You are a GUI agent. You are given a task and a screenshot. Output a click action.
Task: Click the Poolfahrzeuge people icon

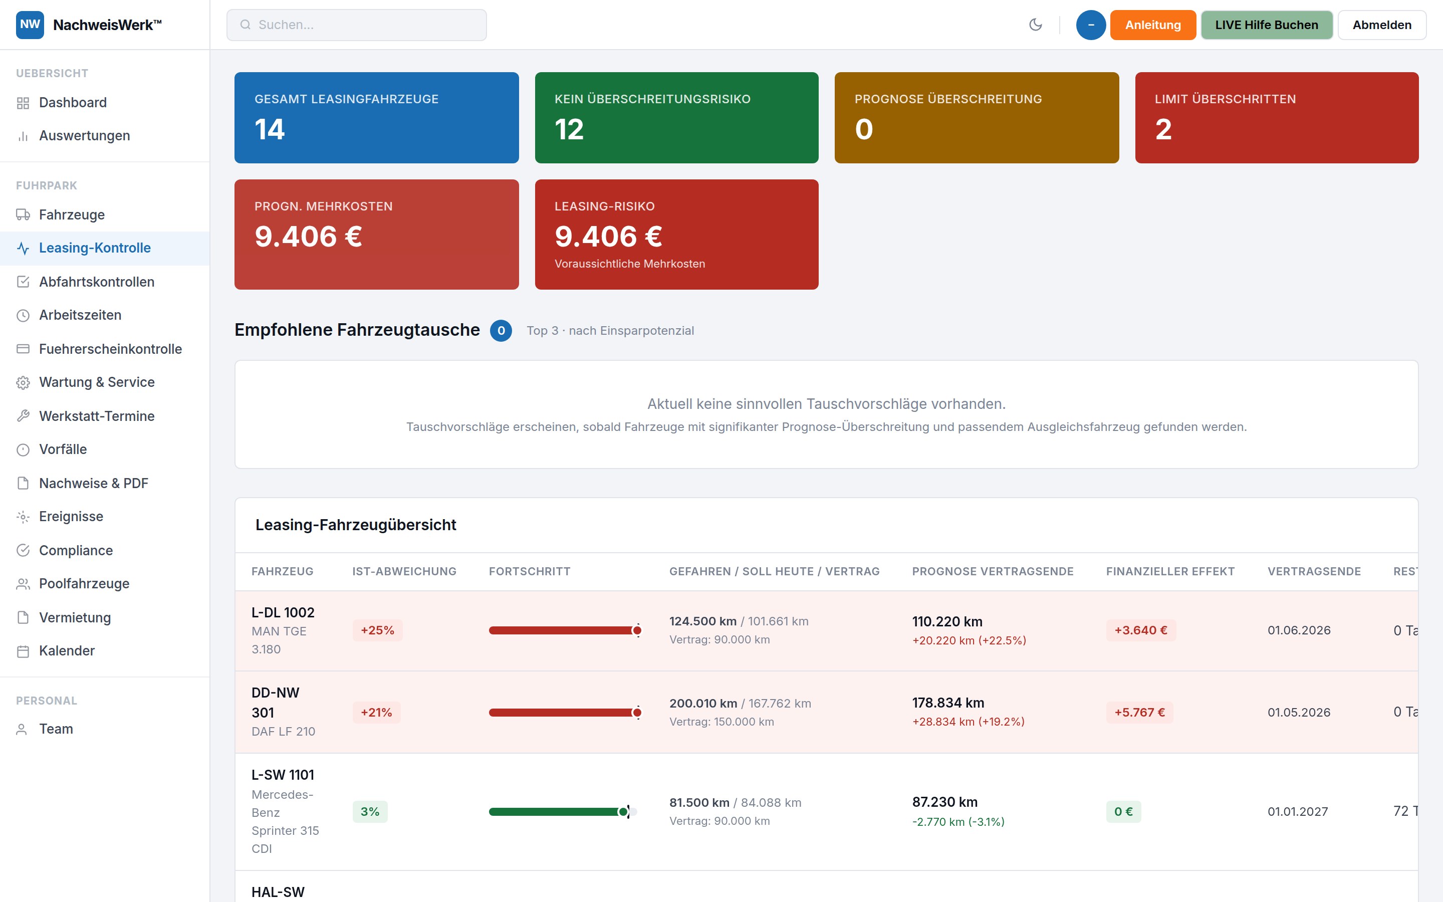(x=23, y=584)
